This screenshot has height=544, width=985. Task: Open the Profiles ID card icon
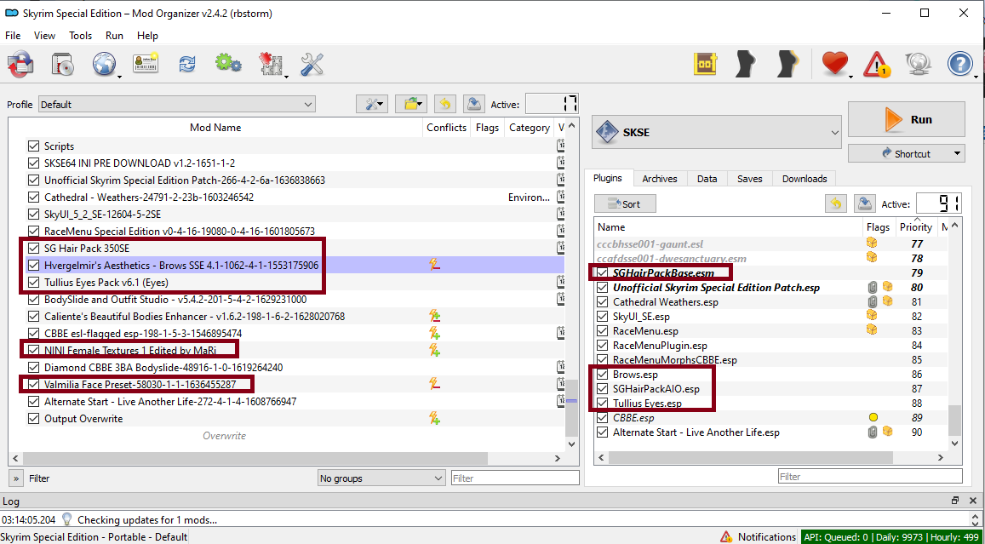pos(145,64)
